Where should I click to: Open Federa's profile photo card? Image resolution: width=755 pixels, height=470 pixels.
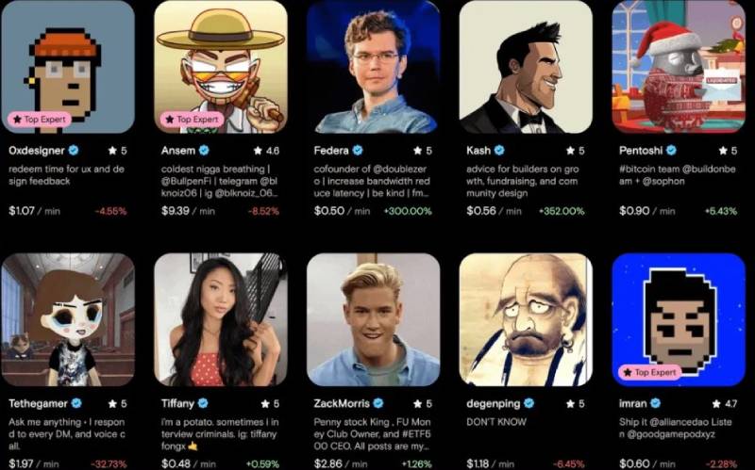pos(372,66)
